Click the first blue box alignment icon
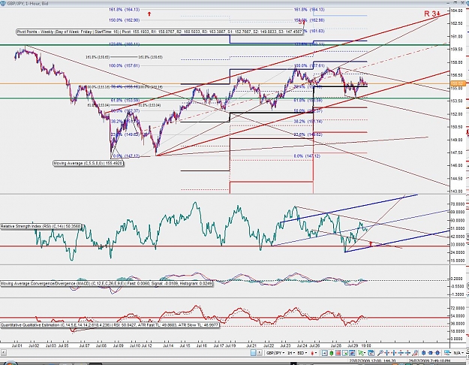469x365 pixels. 423,353
